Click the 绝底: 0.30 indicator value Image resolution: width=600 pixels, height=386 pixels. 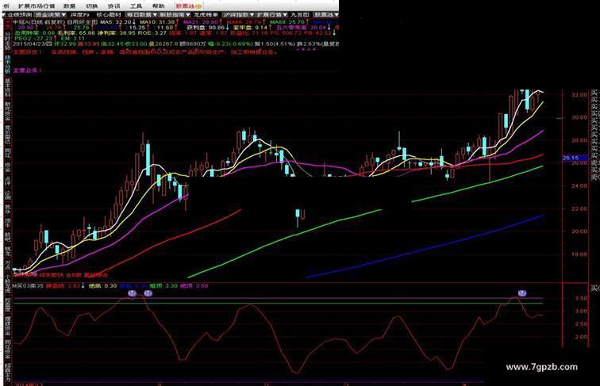[x=102, y=285]
